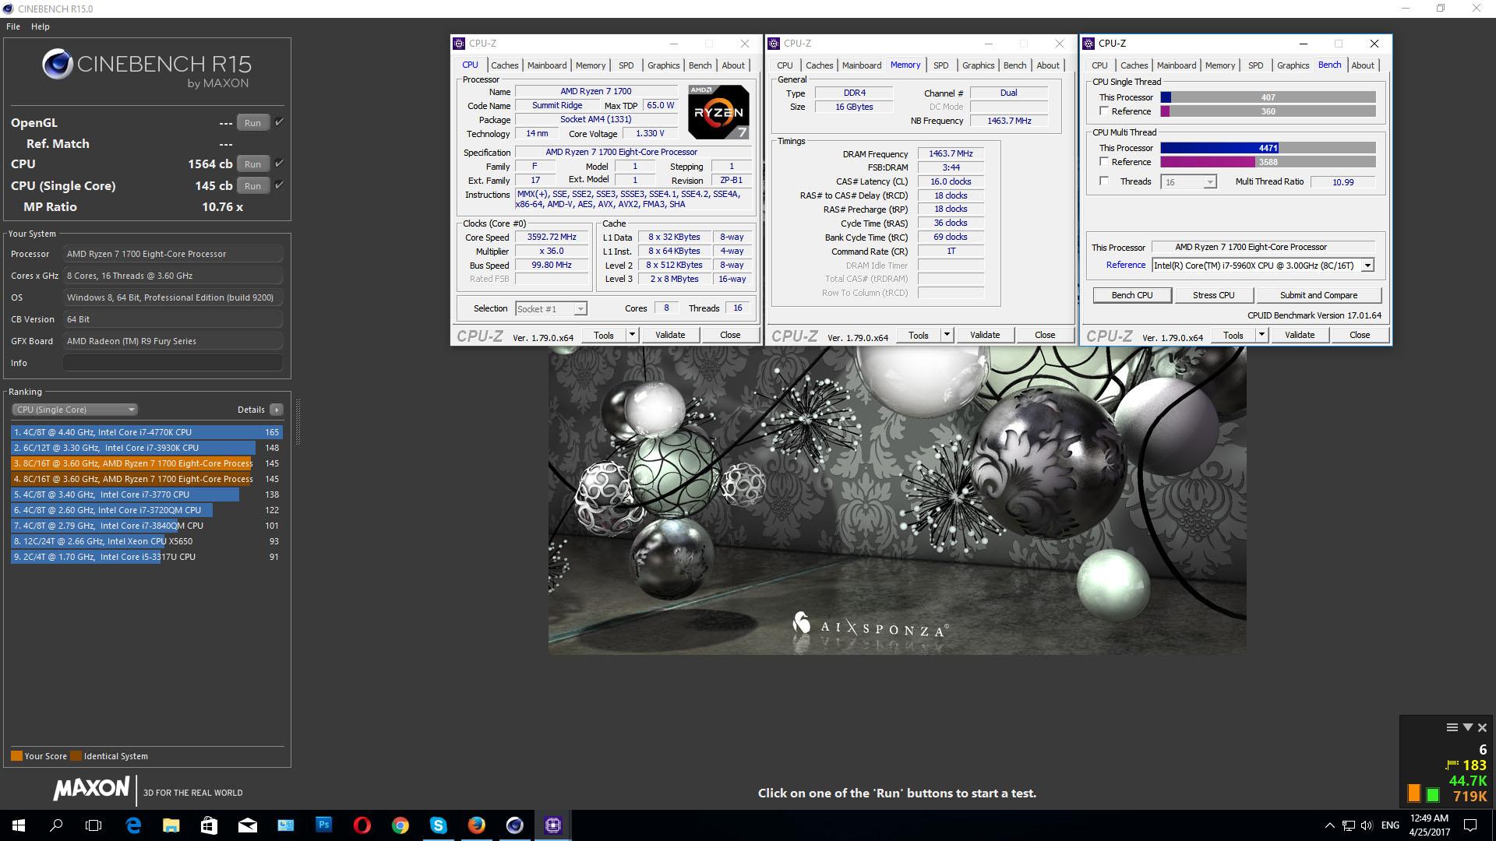This screenshot has width=1496, height=841.
Task: Enable Multi Thread Reference checkbox in CPU-Z Bench
Action: tap(1104, 162)
